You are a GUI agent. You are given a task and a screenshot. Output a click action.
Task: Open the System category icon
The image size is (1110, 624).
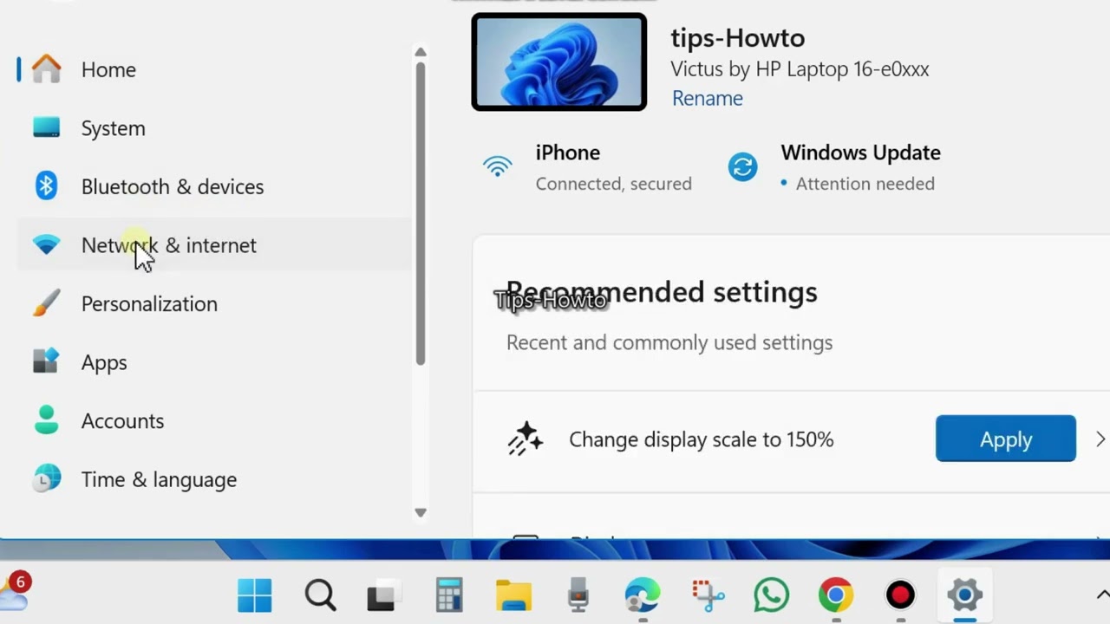[47, 128]
